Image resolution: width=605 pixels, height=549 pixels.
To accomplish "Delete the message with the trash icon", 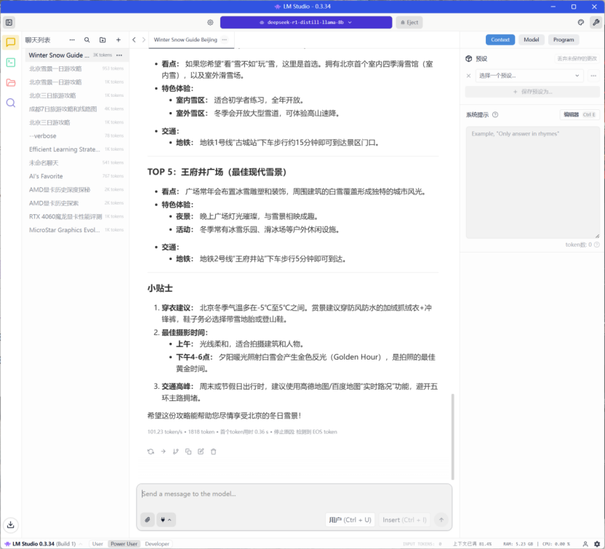I will click(213, 451).
